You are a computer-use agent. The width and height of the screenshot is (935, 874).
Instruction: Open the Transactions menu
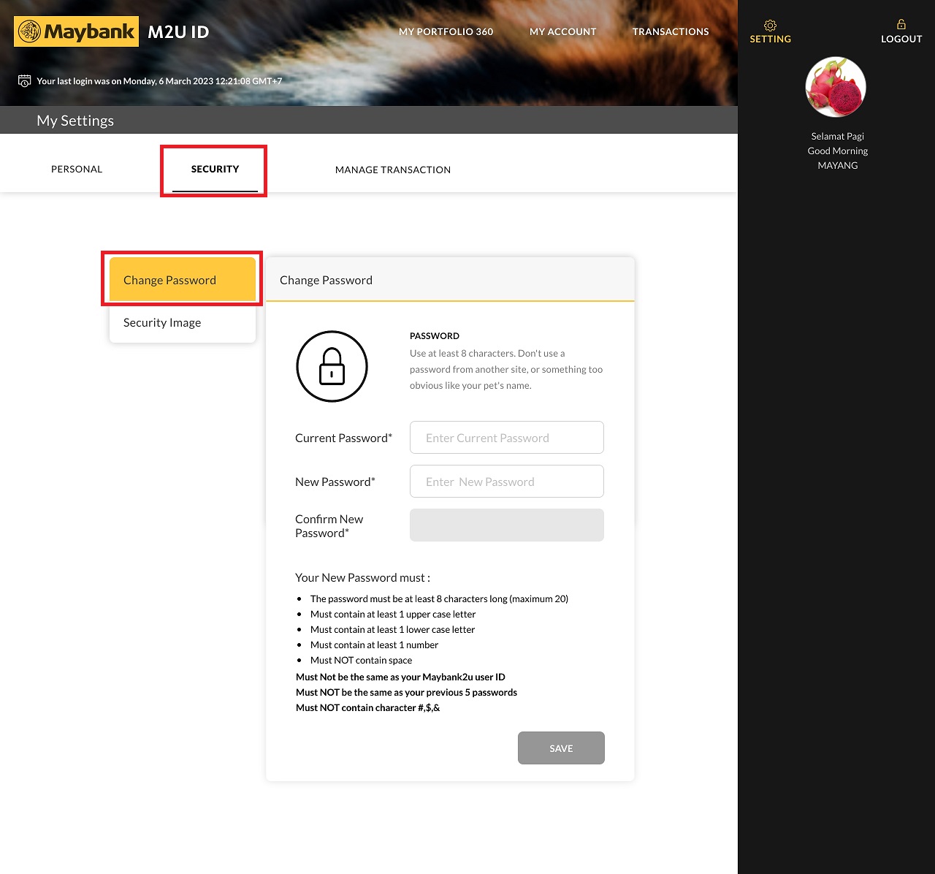[671, 32]
